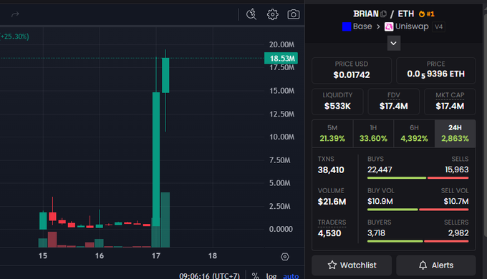Viewport: 487px width, 279px height.
Task: Click the TXNS value 38,410
Action: (x=331, y=170)
